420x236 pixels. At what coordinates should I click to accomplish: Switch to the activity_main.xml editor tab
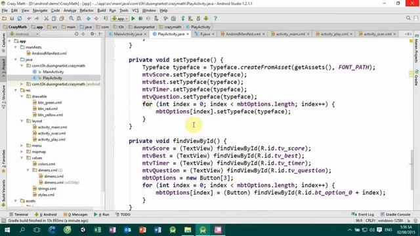290,34
